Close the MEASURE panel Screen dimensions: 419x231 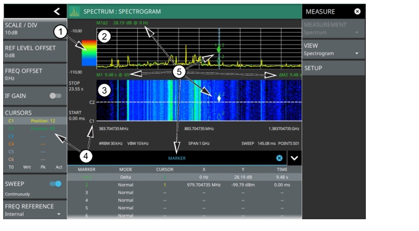click(357, 12)
